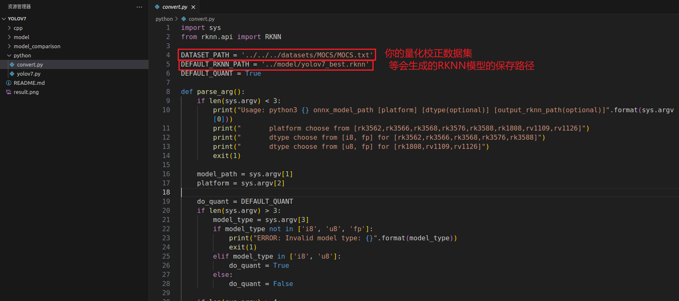Image resolution: width=679 pixels, height=301 pixels.
Task: Expand the model_comparison folder chevron
Action: 10,46
